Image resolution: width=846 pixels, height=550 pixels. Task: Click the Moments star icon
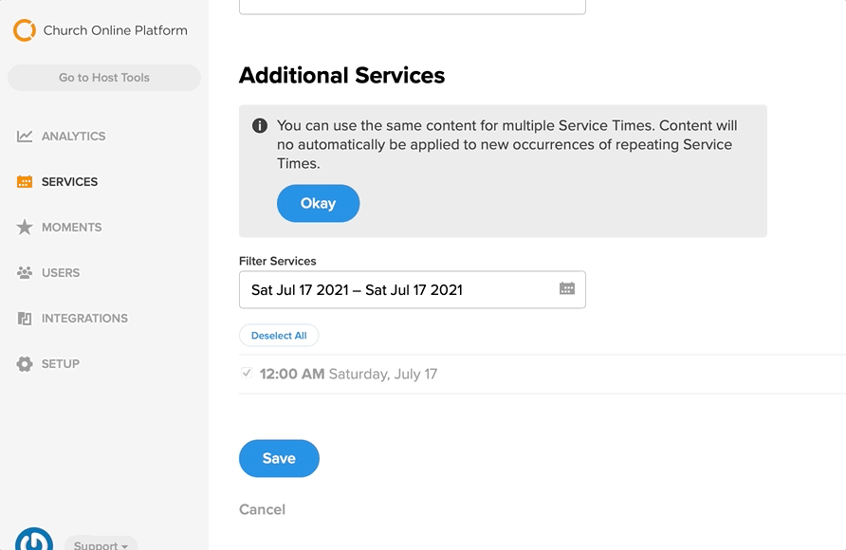(x=25, y=227)
